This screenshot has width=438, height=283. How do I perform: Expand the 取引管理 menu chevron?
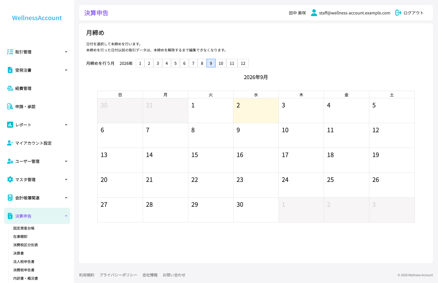pyautogui.click(x=66, y=52)
